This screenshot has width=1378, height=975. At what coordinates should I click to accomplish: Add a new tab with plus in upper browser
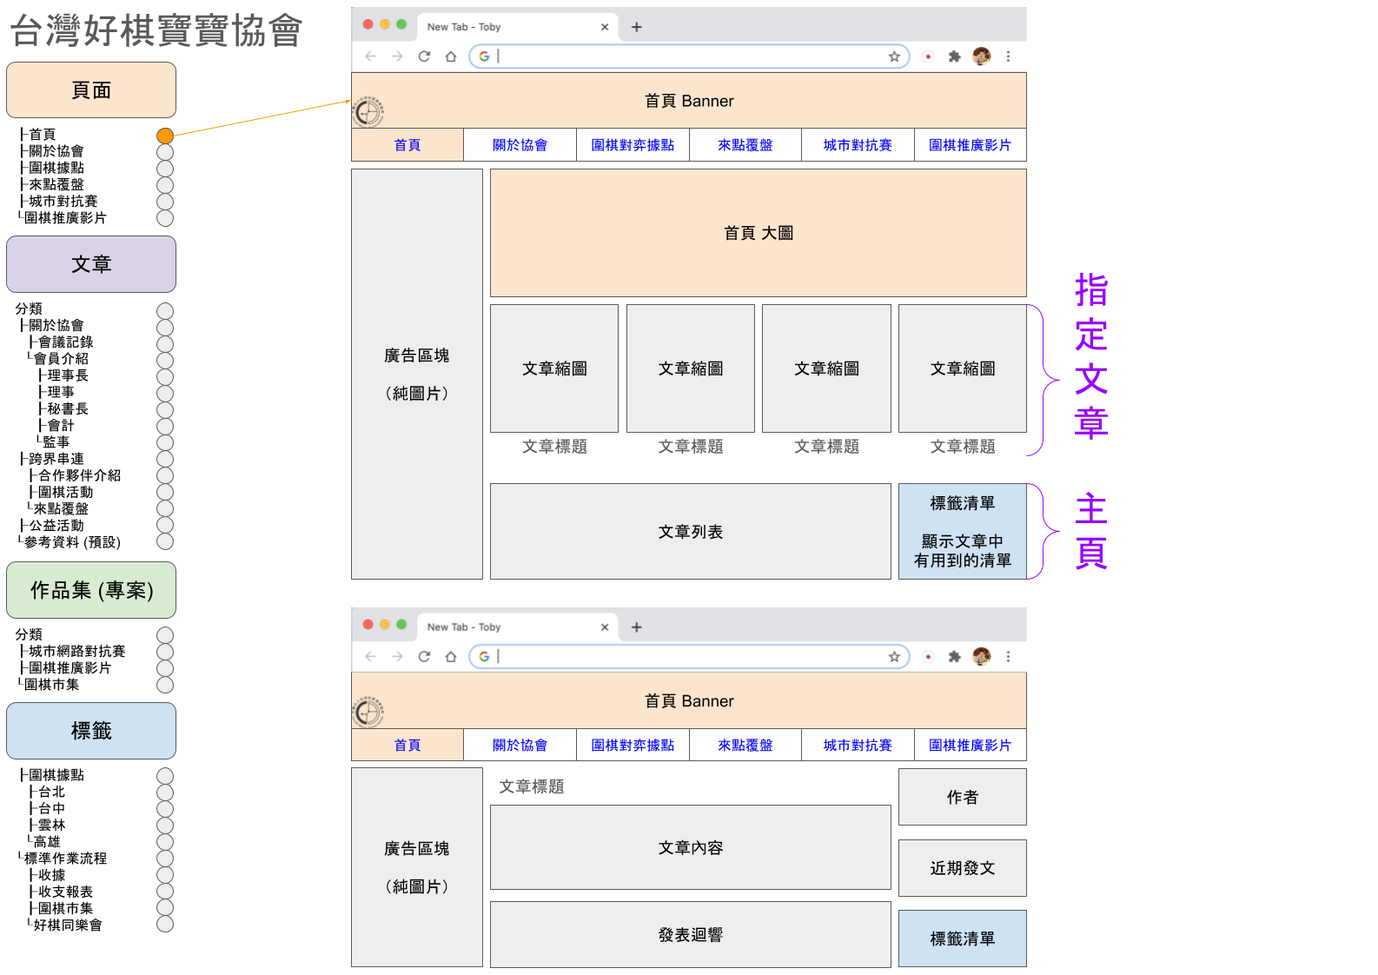pos(636,27)
